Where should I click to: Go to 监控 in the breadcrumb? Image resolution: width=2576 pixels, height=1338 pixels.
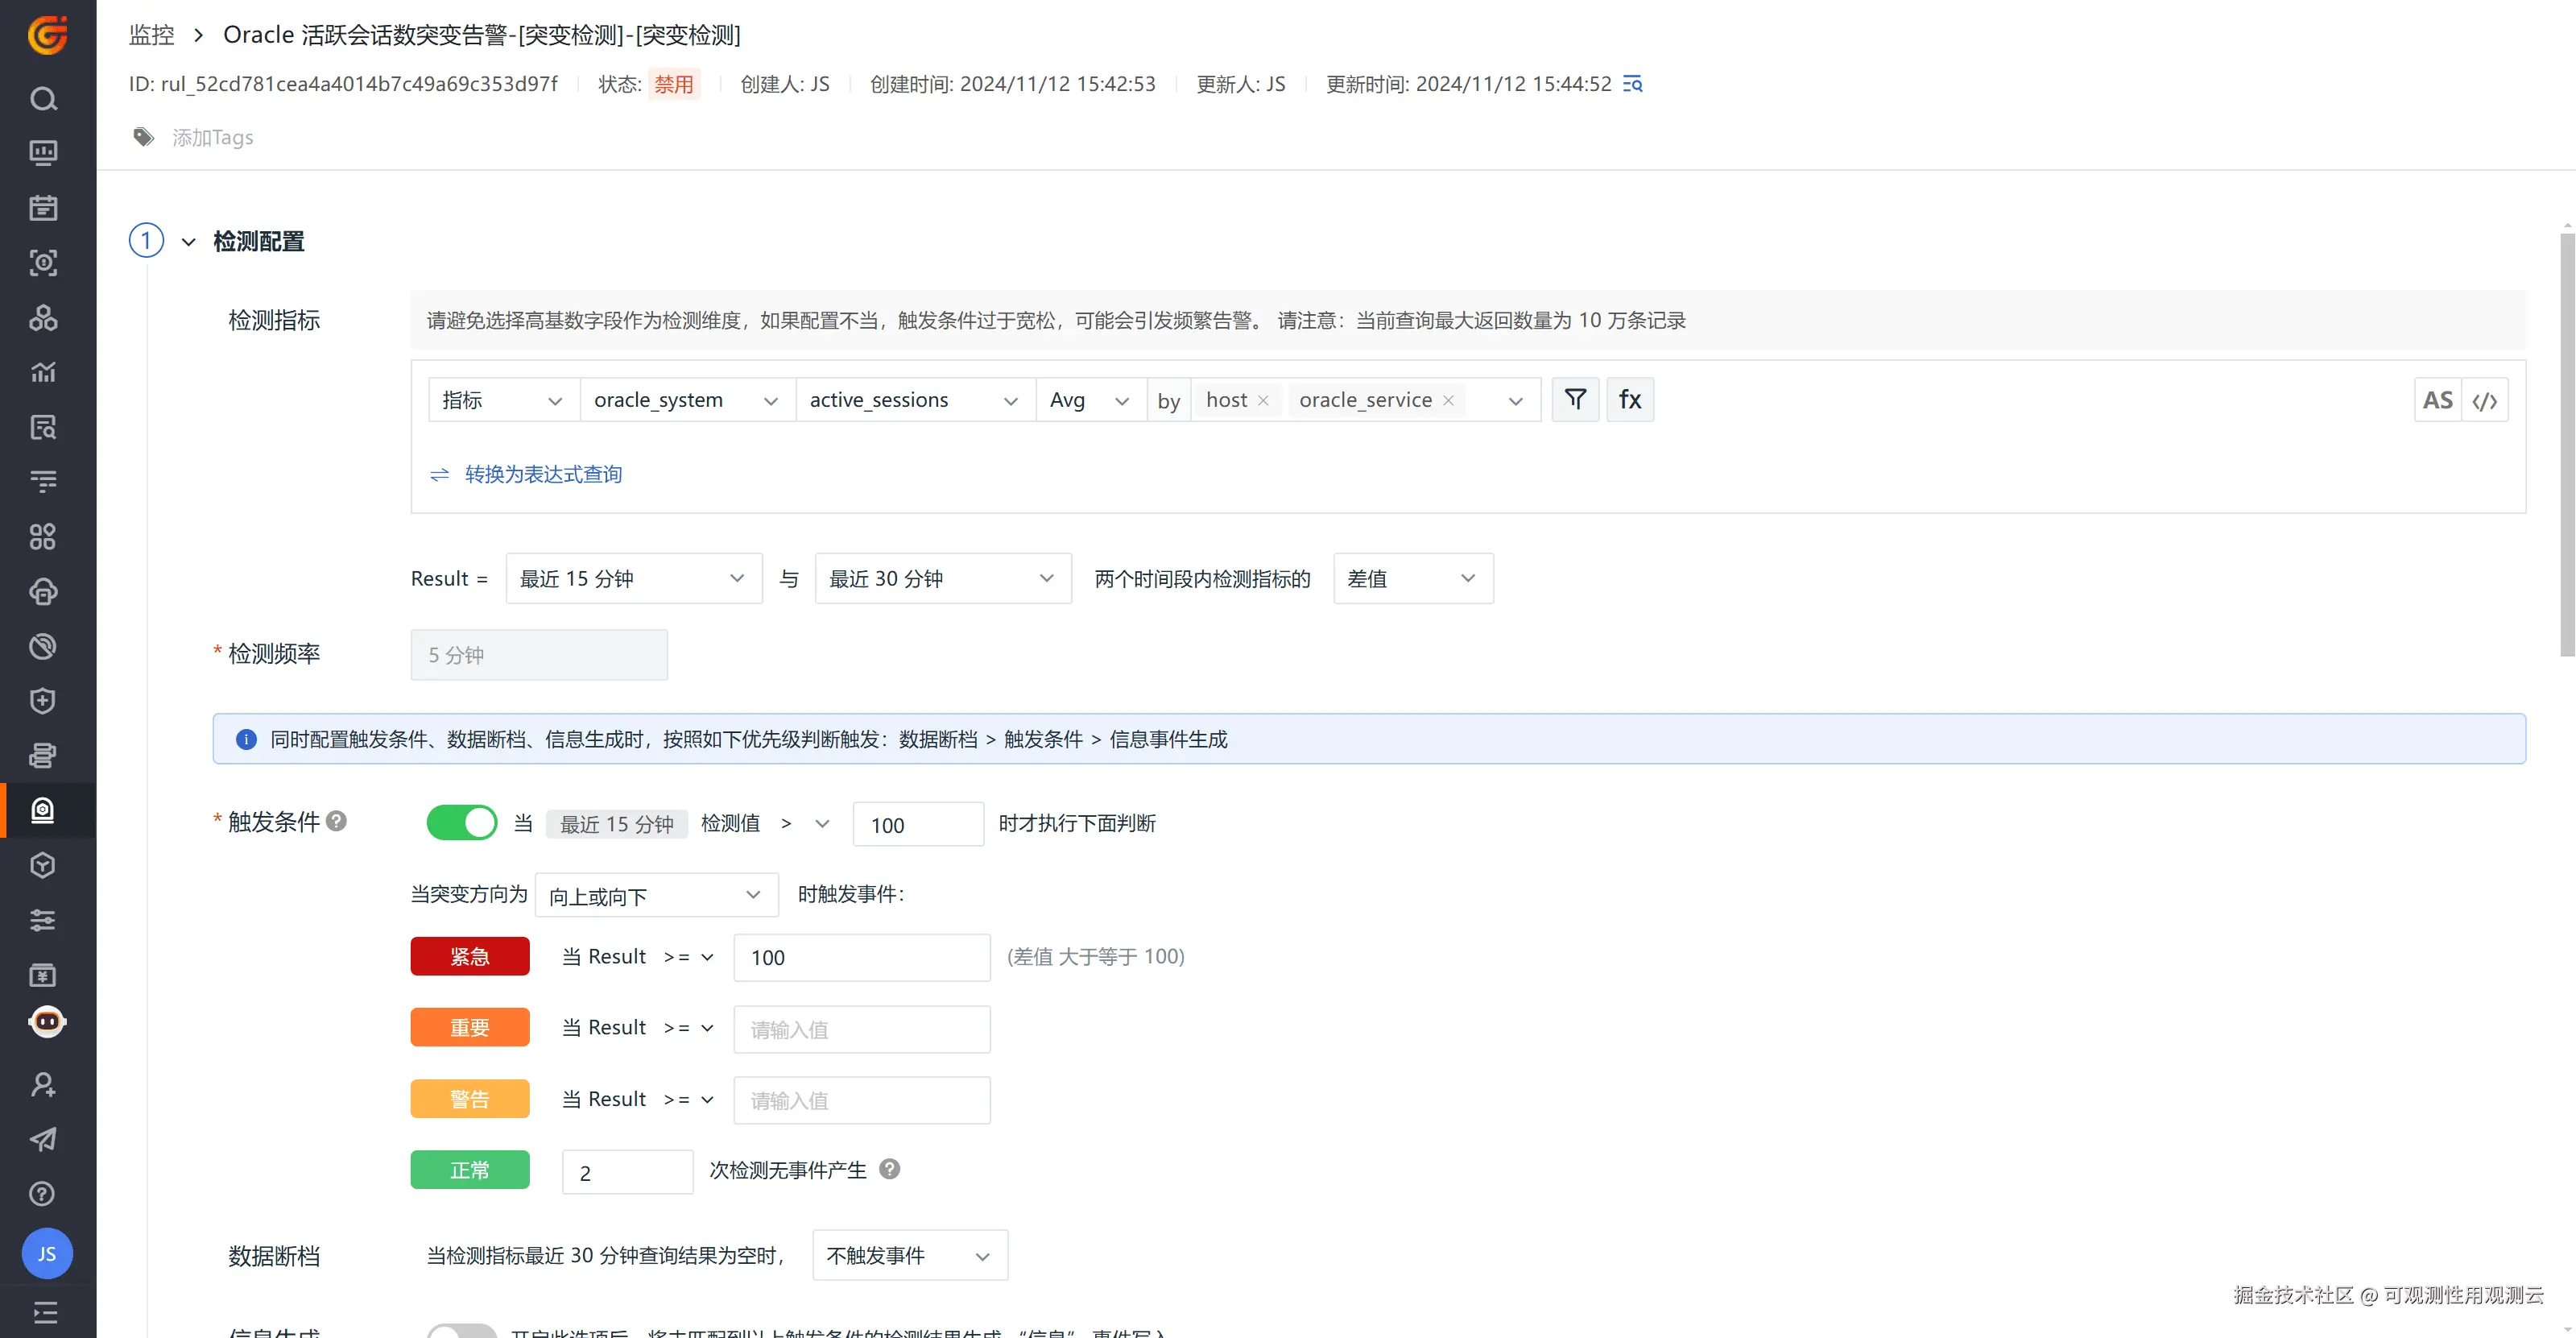[x=151, y=35]
